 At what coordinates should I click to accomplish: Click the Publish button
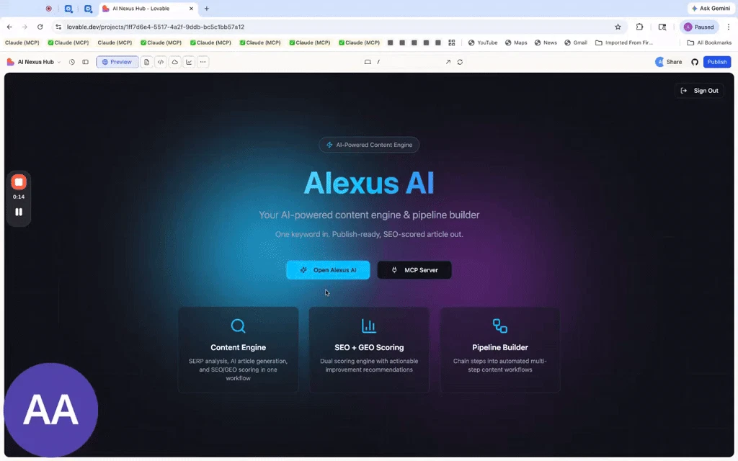[717, 62]
